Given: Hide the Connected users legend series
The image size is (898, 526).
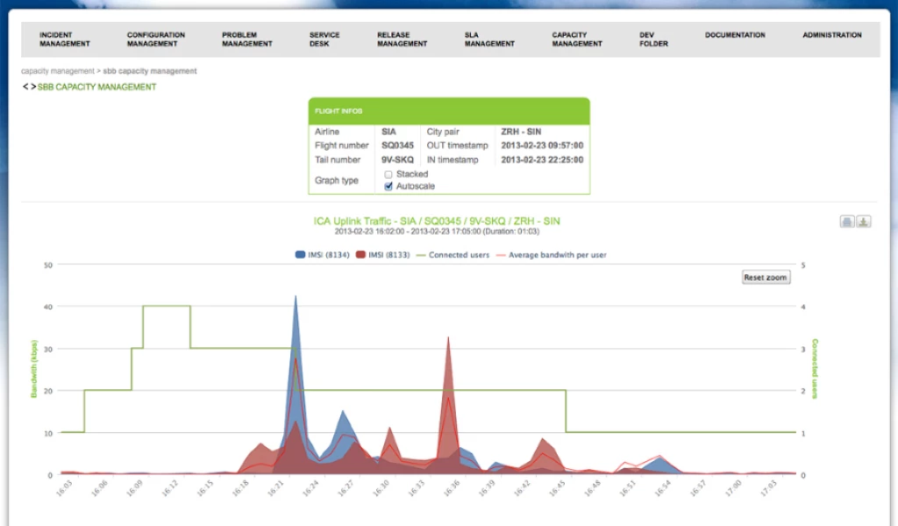Looking at the screenshot, I should [453, 255].
